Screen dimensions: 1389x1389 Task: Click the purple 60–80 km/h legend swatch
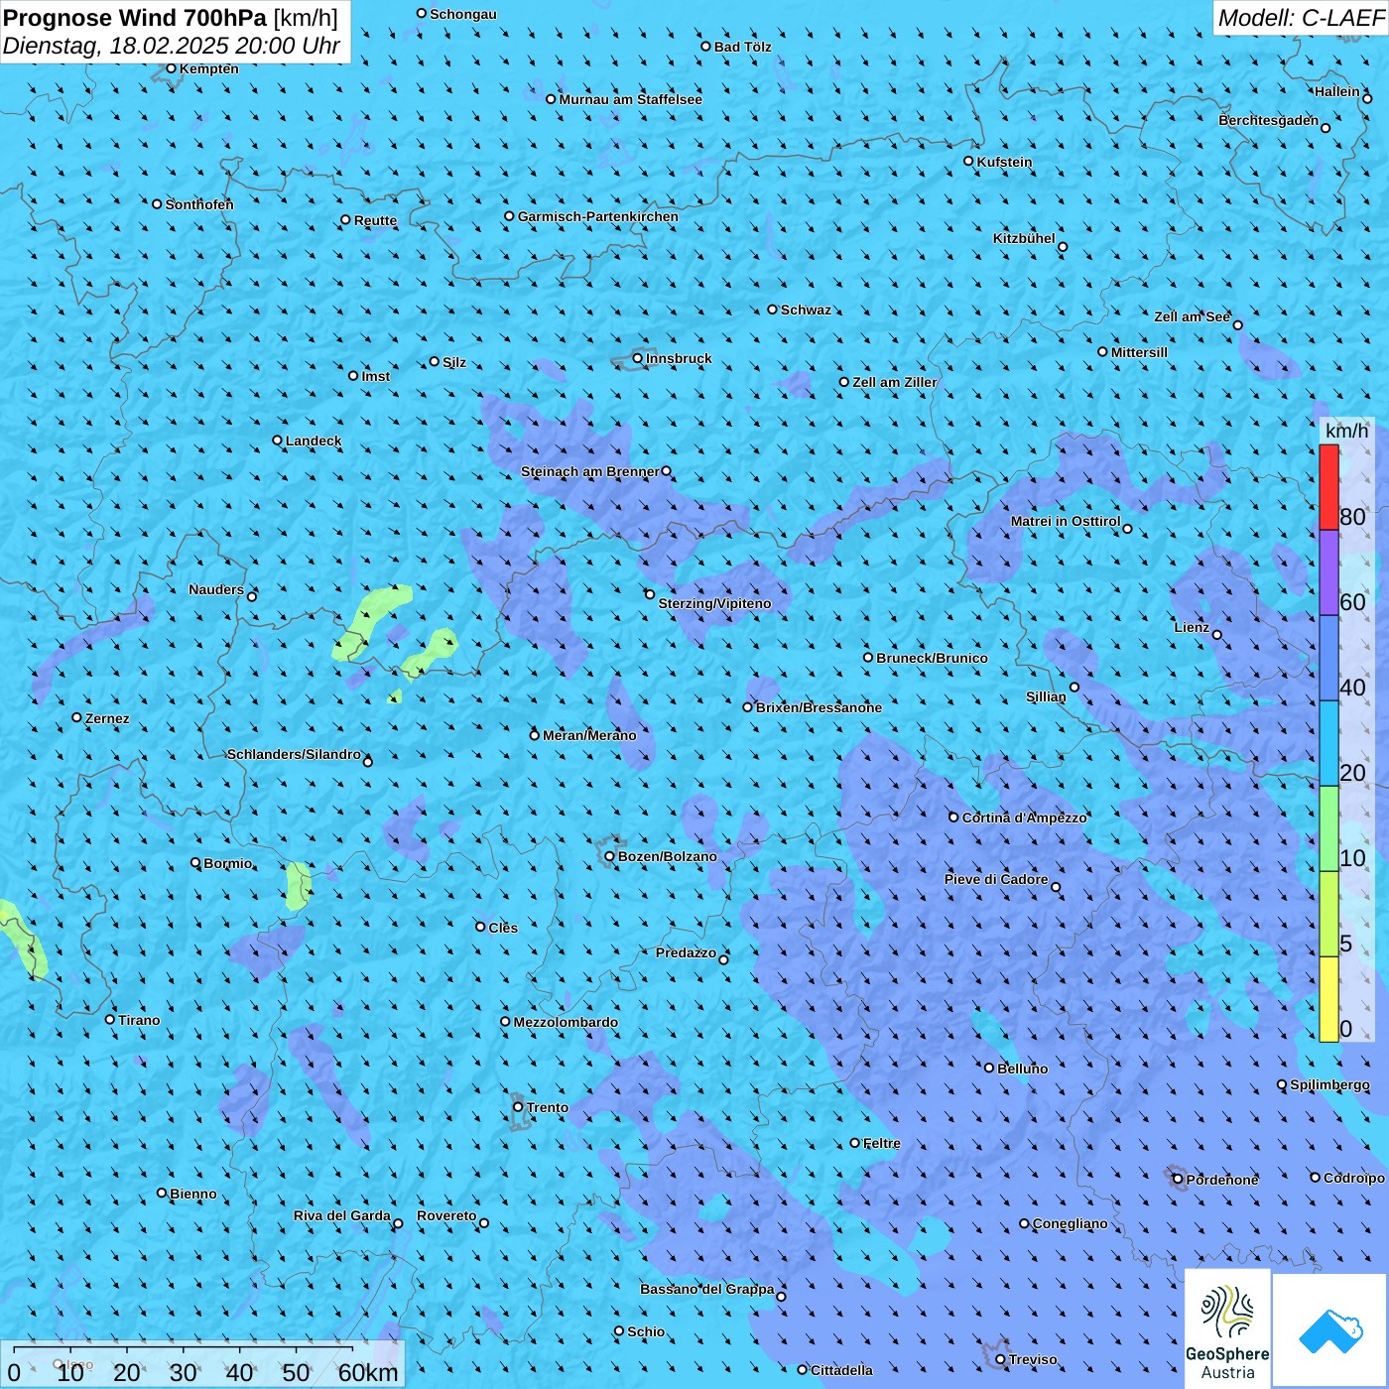(1328, 573)
